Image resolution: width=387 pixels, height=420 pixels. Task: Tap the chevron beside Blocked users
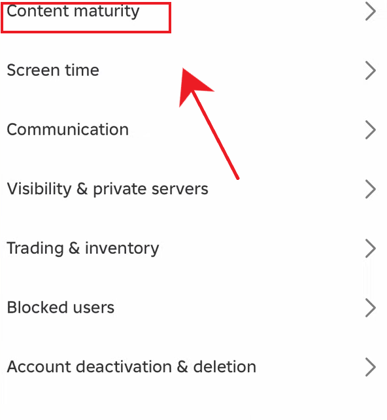click(371, 307)
